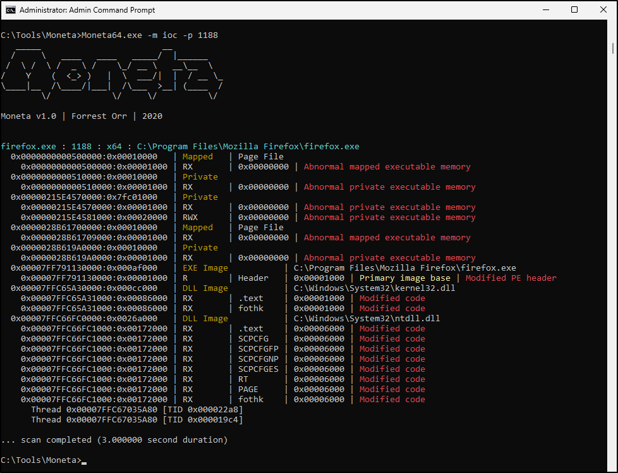Screen dimensions: 618x473
Task: Click address '0x00007FFC66FC0000:0x0026a000'
Action: 84,318
